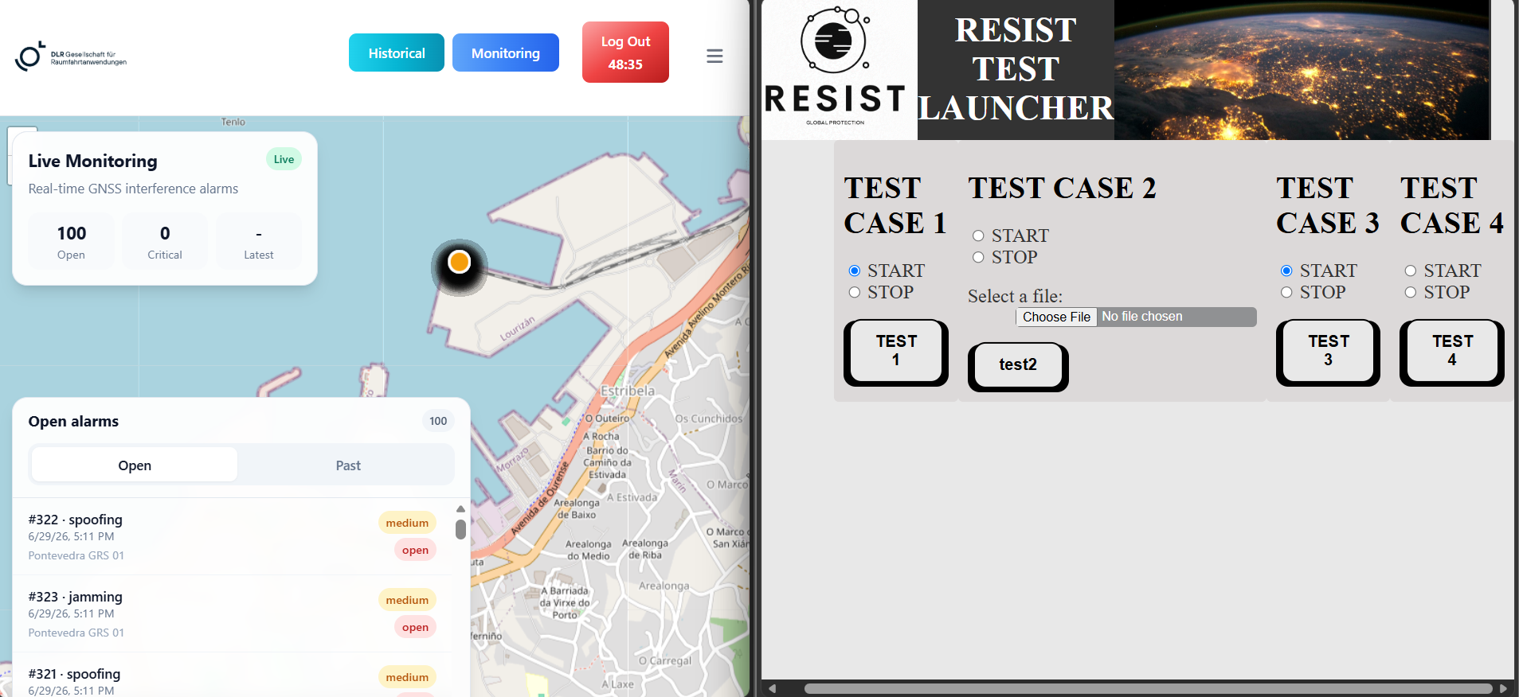The height and width of the screenshot is (697, 1519).
Task: Click the alarms list vertical scrollbar thumb
Action: pyautogui.click(x=460, y=529)
